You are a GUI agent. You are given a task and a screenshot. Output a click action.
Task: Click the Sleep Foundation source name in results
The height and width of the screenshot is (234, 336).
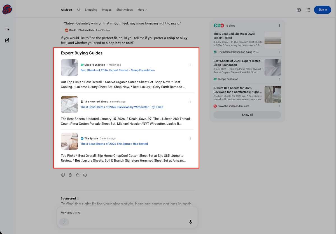click(95, 65)
